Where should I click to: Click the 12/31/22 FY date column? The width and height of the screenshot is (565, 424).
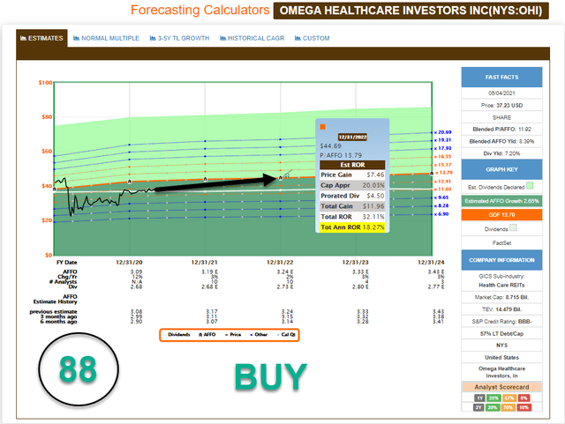[x=280, y=263]
